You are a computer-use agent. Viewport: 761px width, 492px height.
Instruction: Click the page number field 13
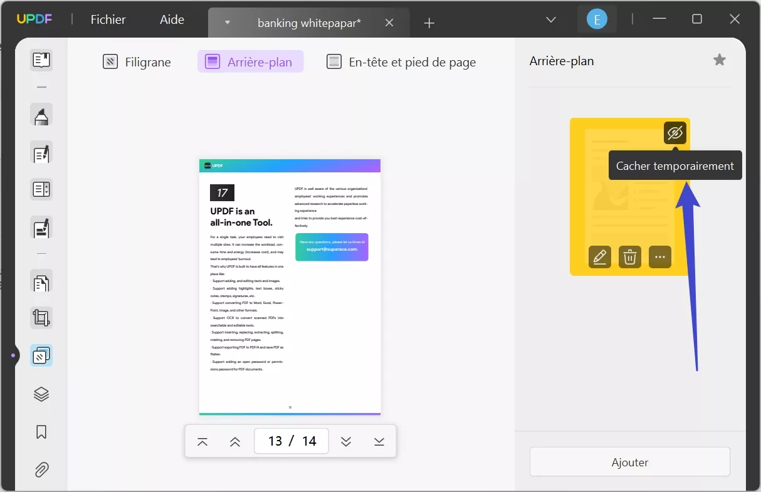275,441
